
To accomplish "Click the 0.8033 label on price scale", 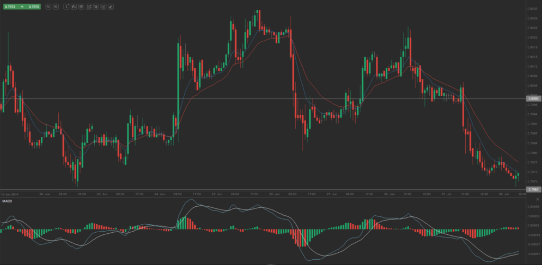I will [532, 9].
